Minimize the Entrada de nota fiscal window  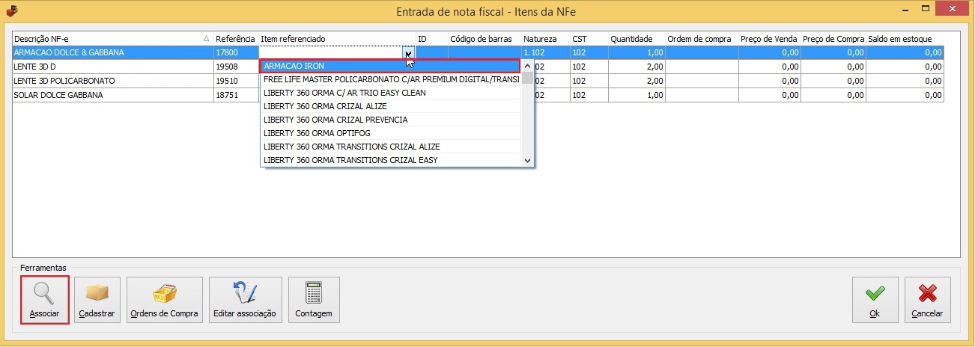(905, 9)
